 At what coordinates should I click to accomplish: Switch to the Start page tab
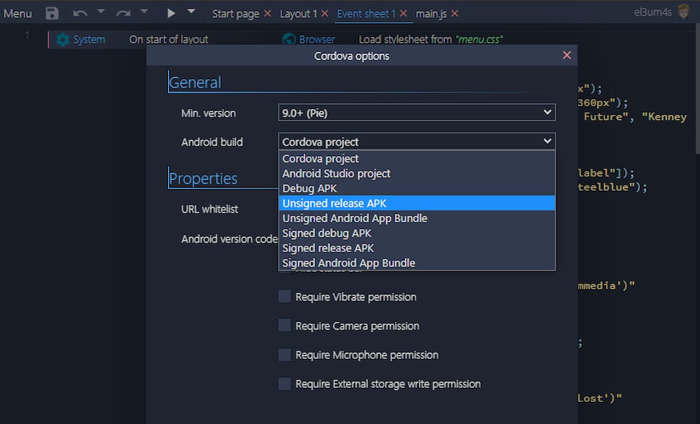(235, 13)
